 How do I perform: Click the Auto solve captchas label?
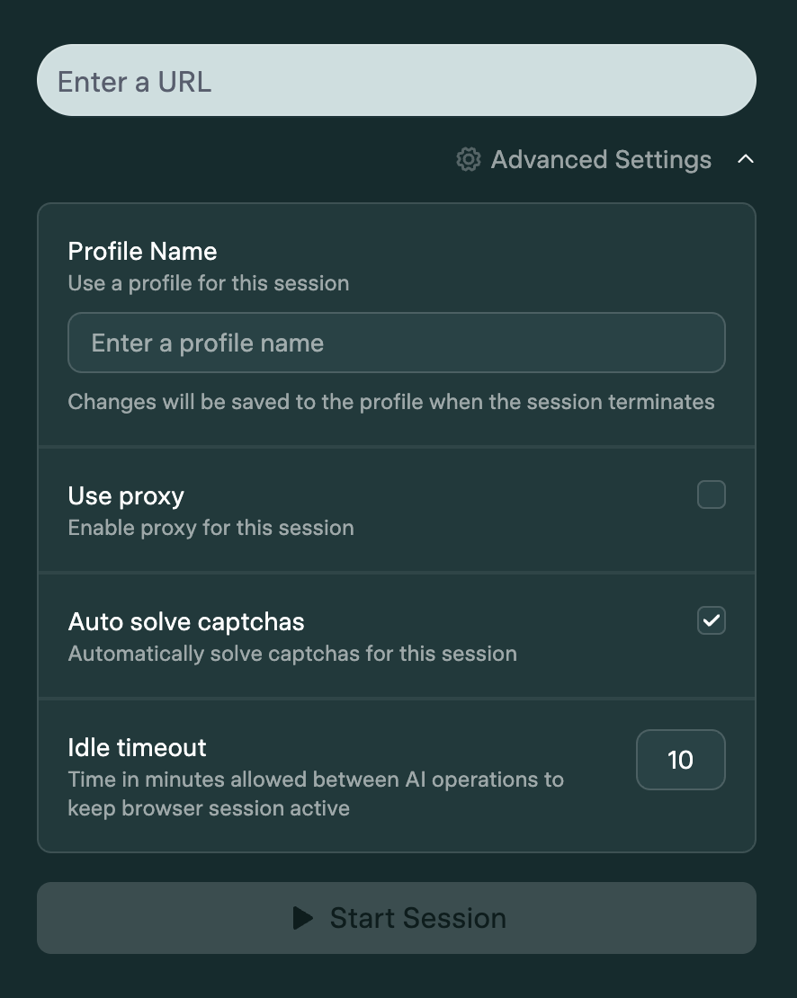pyautogui.click(x=186, y=622)
